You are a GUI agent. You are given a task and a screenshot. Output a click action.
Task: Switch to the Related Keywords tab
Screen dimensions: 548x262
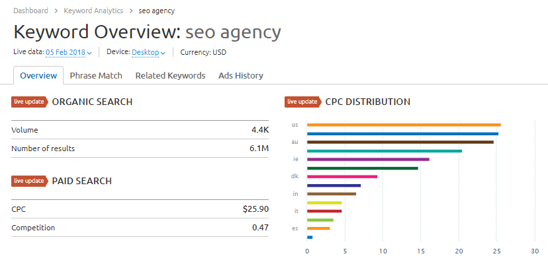[170, 76]
